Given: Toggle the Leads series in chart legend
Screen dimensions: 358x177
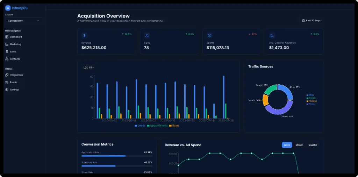Looking at the screenshot, I should [x=140, y=126].
